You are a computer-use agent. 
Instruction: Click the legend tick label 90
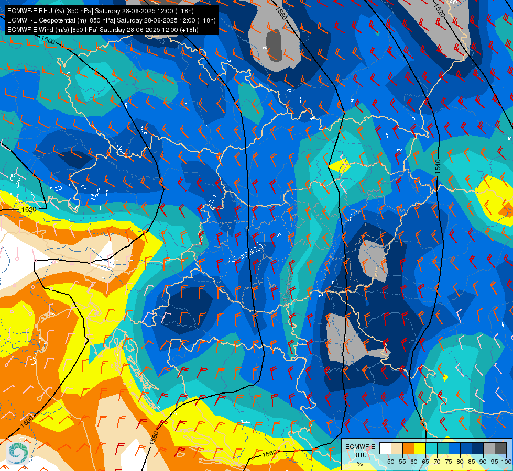(483, 462)
